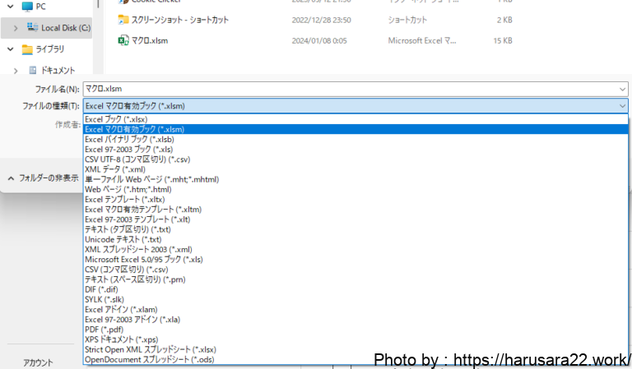
Task: Hide folders with フォルダーの非表示 button
Action: (44, 178)
